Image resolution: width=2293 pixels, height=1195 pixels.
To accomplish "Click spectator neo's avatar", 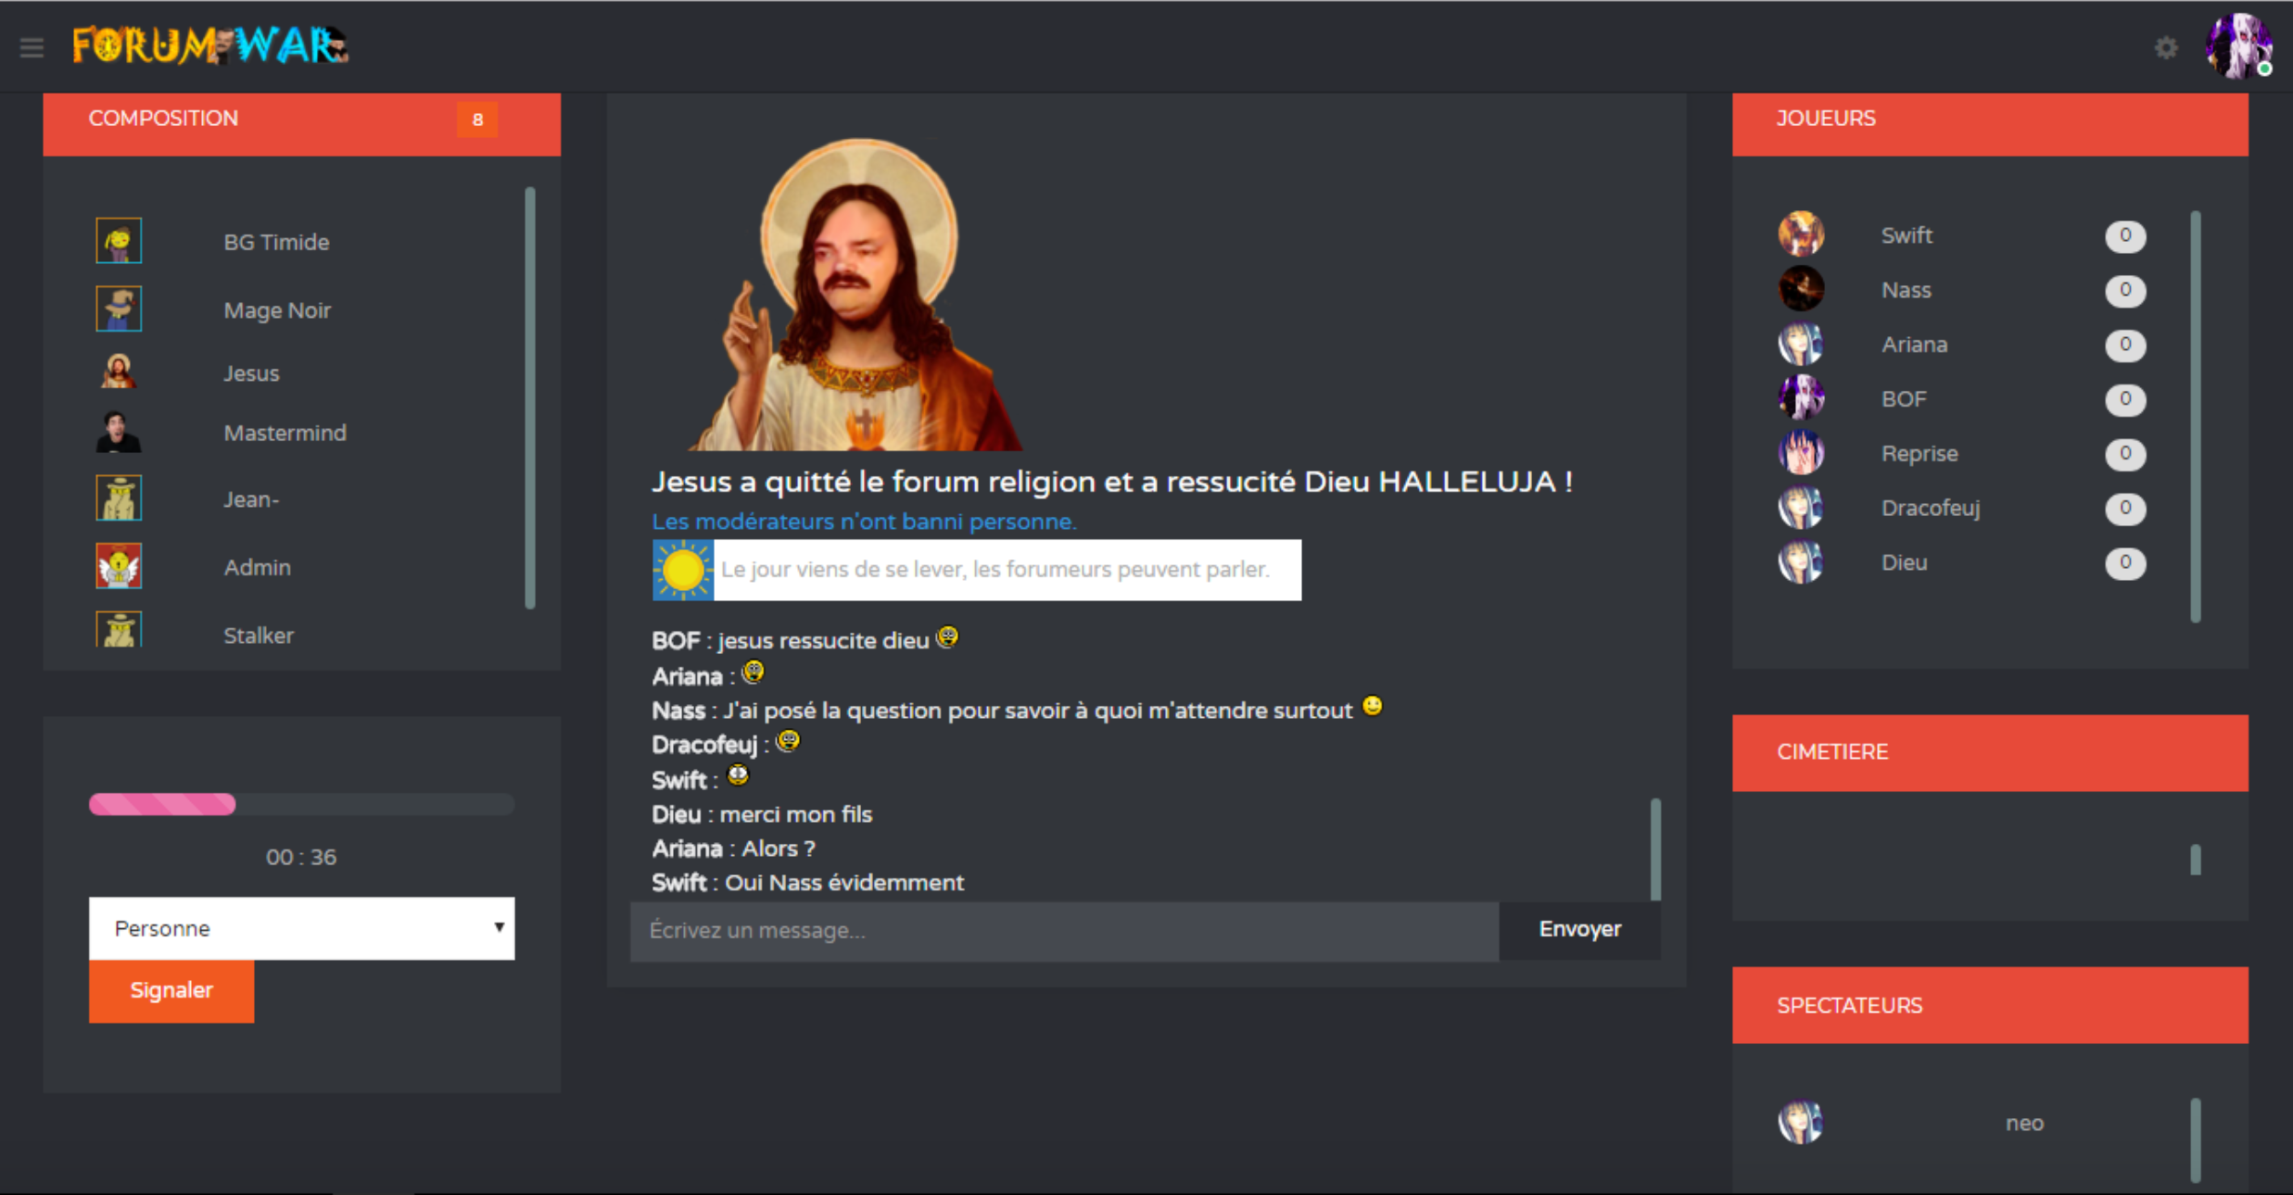I will point(1801,1123).
